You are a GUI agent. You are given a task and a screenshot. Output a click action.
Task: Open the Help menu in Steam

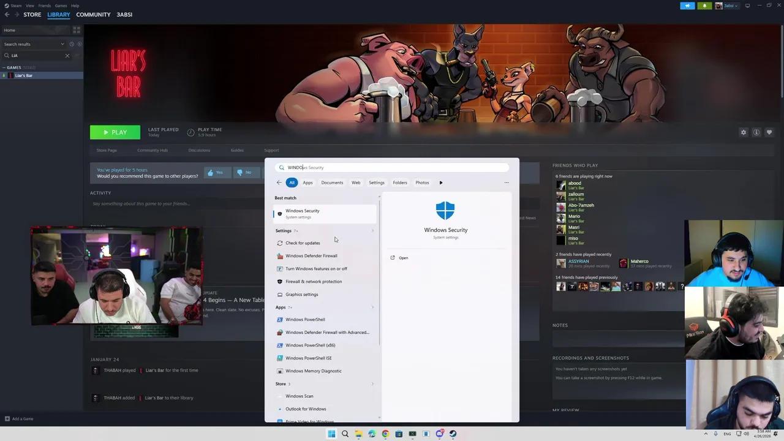click(x=75, y=6)
